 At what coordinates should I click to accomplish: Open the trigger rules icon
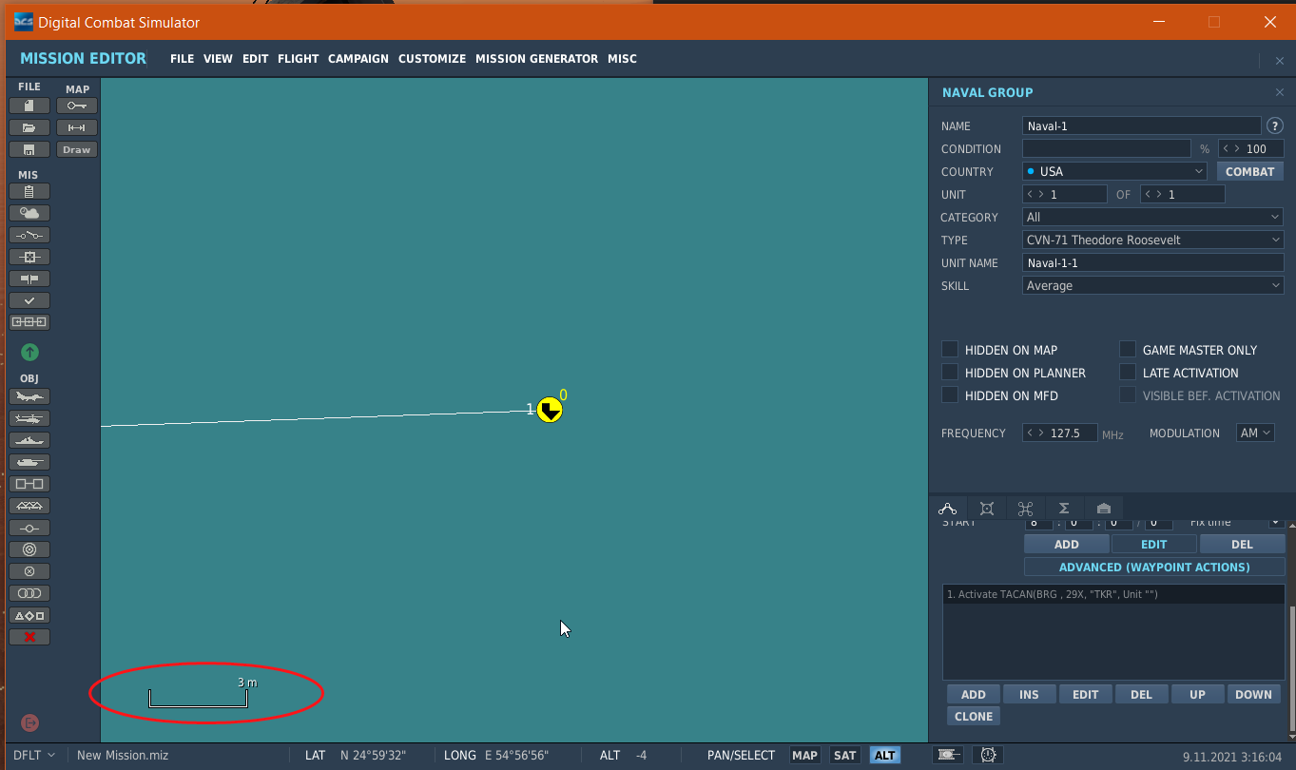(29, 235)
